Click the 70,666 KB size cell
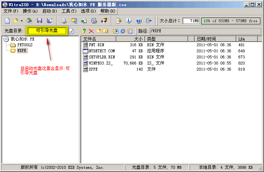The image size is (264, 172). 133,63
